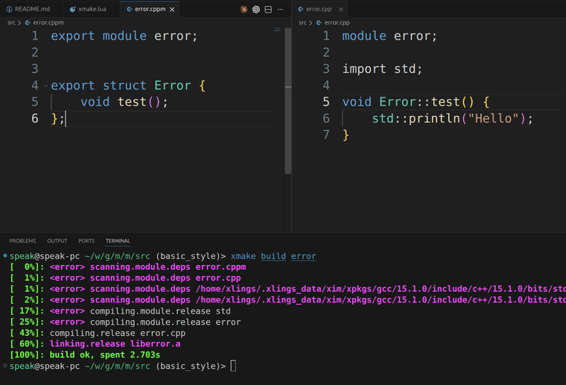Click the xmake.lua tab file icon
The image size is (566, 385).
(x=72, y=9)
